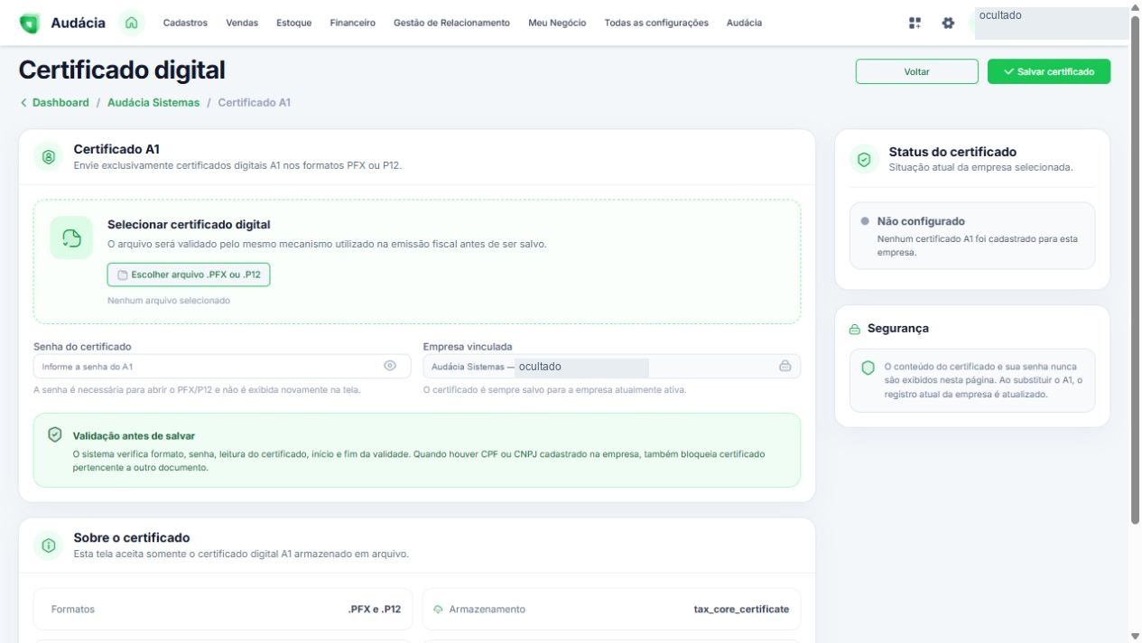Screen dimensions: 1142x643
Task: Click the Status do certificado shield icon
Action: pos(864,159)
